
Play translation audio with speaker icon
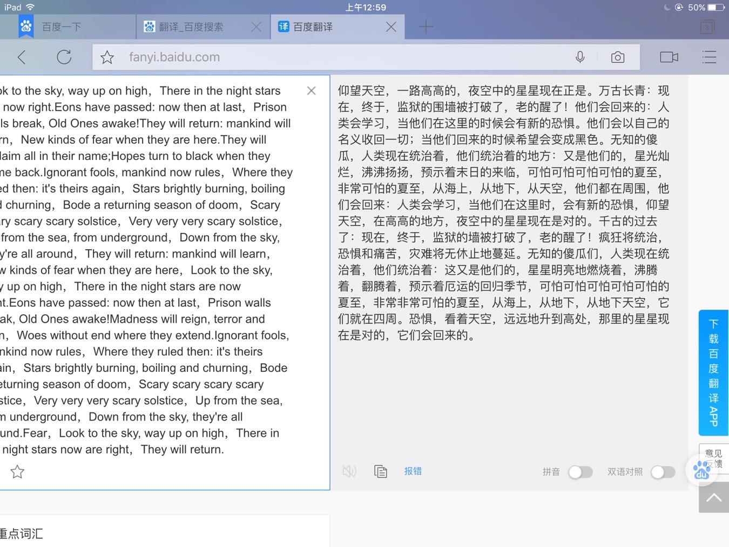(349, 471)
